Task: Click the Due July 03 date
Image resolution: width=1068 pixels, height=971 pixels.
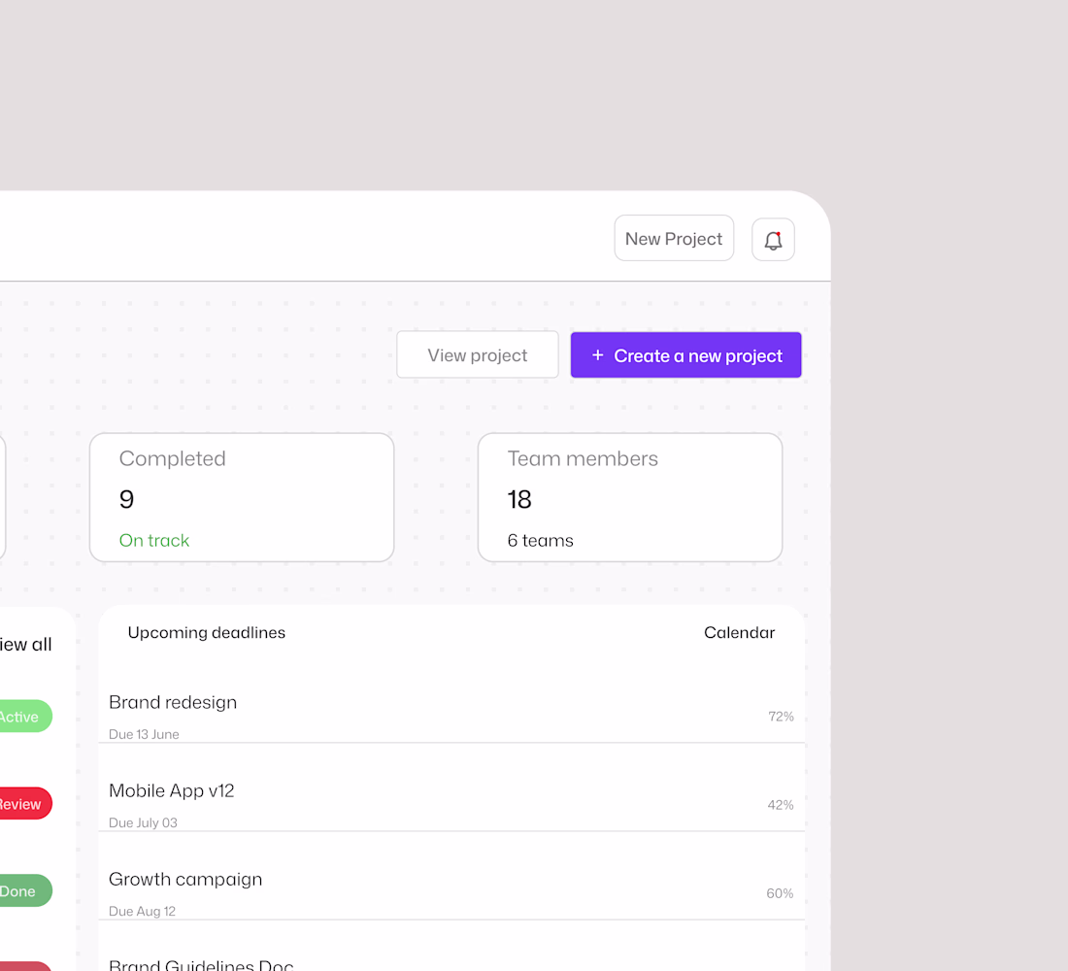Action: (x=143, y=822)
